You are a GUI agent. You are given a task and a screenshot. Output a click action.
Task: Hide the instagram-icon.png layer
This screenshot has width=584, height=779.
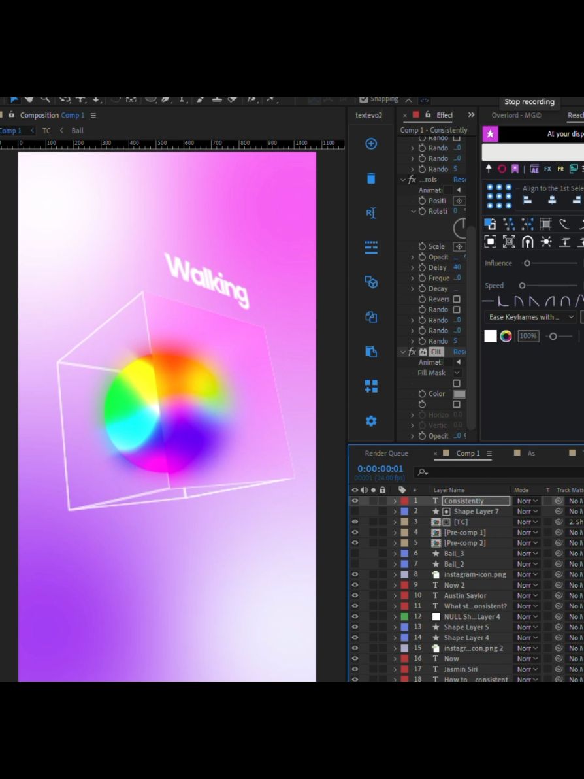355,574
